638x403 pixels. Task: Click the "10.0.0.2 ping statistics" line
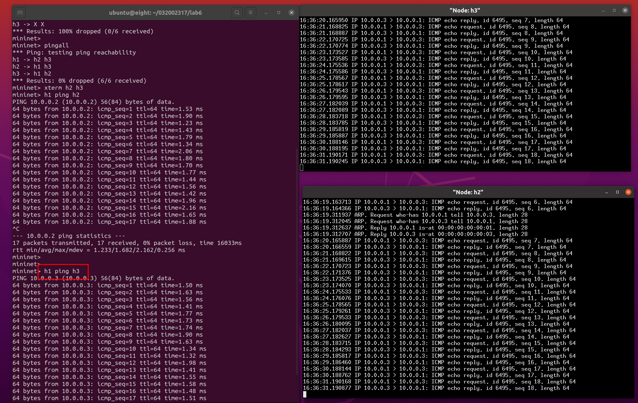pos(69,236)
